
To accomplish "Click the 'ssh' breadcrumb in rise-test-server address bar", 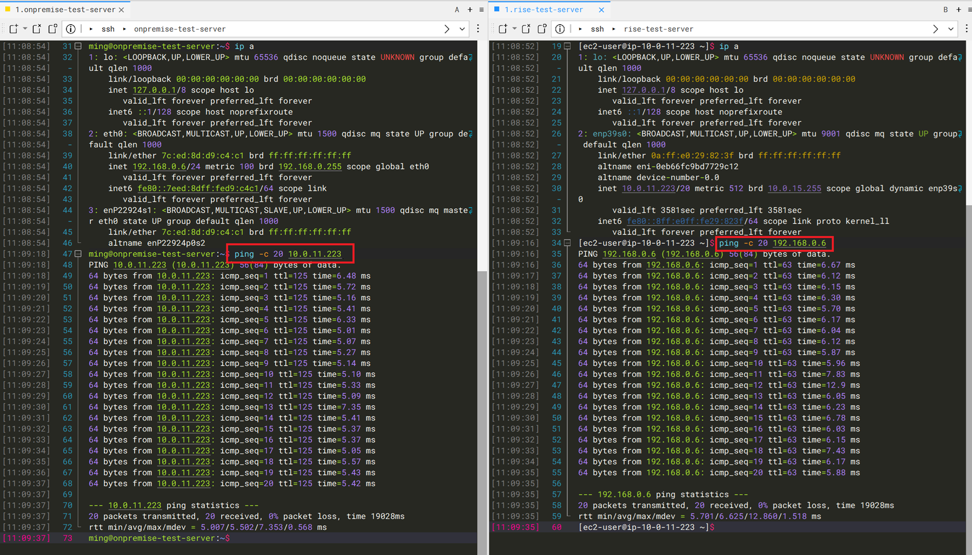I will point(598,29).
